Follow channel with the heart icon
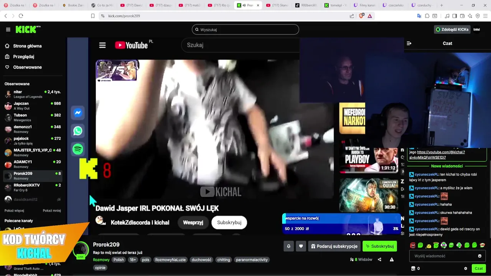Screen dimensions: 491x276 [x=301, y=246]
